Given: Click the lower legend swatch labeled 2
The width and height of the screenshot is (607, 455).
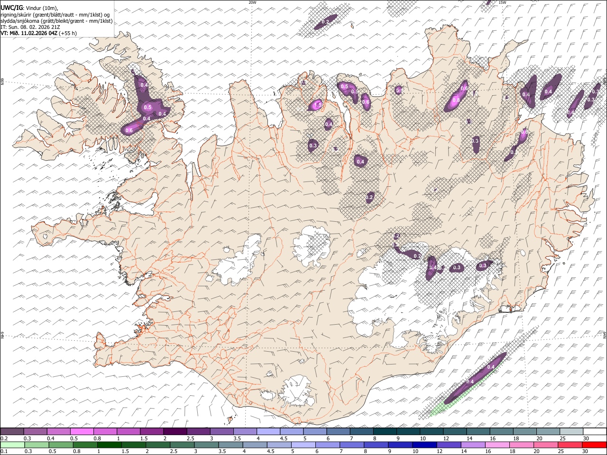Looking at the screenshot, I should [157, 445].
